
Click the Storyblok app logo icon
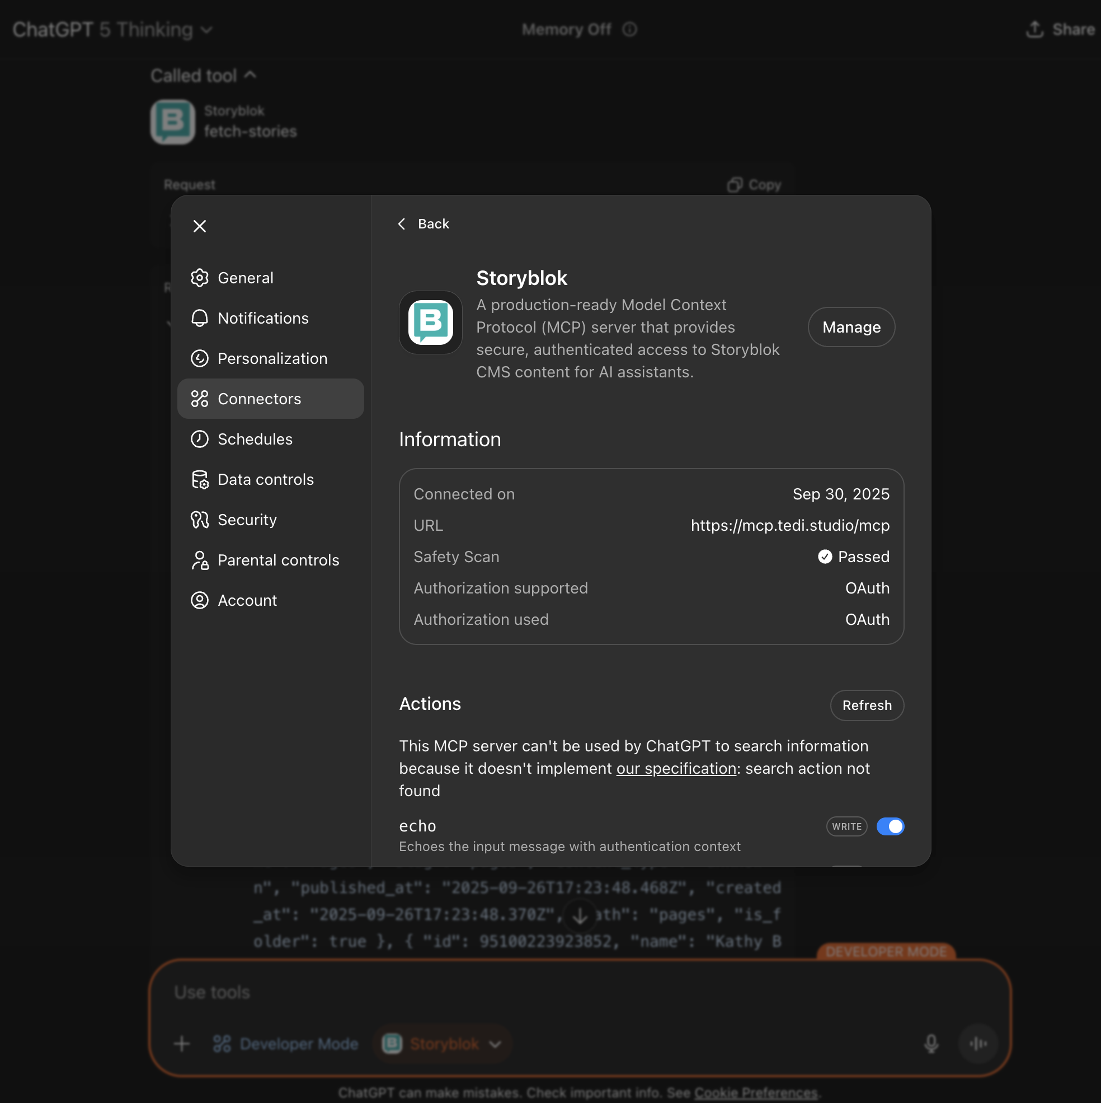coord(430,323)
